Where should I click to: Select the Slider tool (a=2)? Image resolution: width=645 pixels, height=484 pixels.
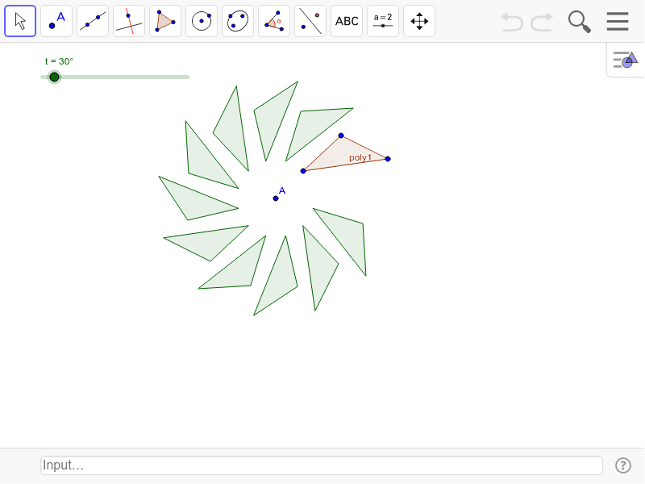click(x=383, y=21)
